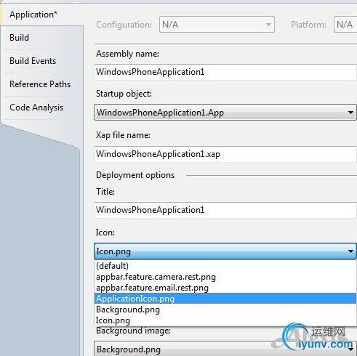
Task: Select Icon.png list entry at bottom
Action: tap(225, 320)
